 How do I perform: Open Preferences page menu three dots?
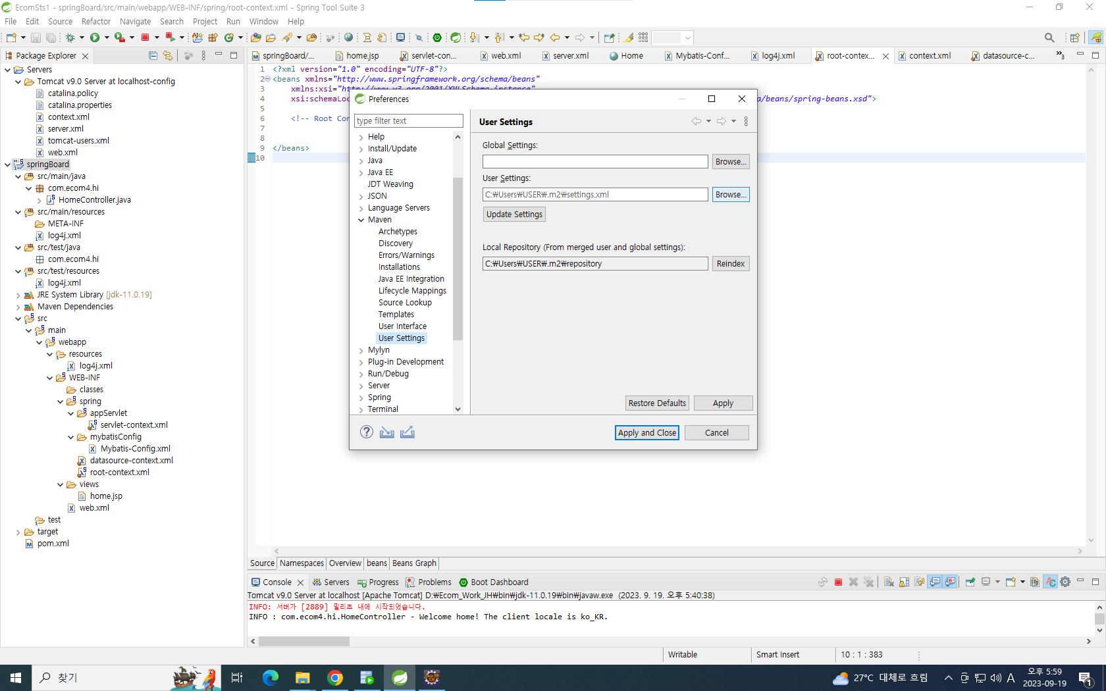click(746, 121)
